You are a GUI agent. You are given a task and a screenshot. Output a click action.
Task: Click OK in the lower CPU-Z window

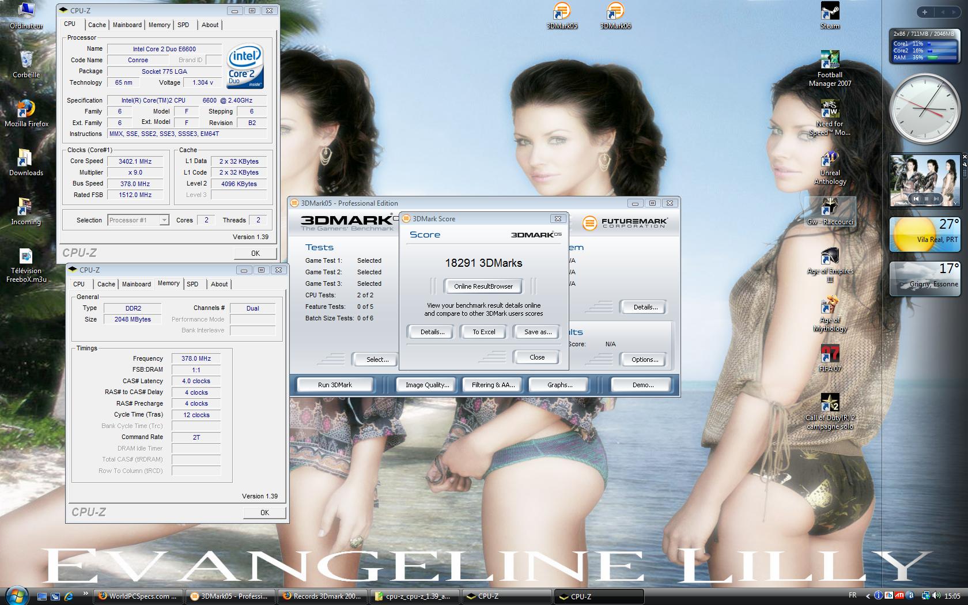pos(264,513)
